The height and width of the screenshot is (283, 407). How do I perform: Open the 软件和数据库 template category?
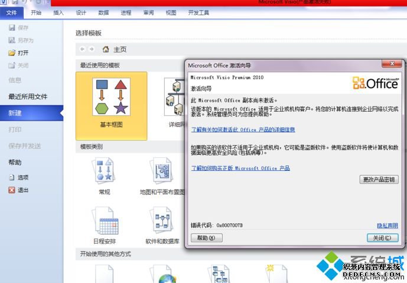point(162,225)
